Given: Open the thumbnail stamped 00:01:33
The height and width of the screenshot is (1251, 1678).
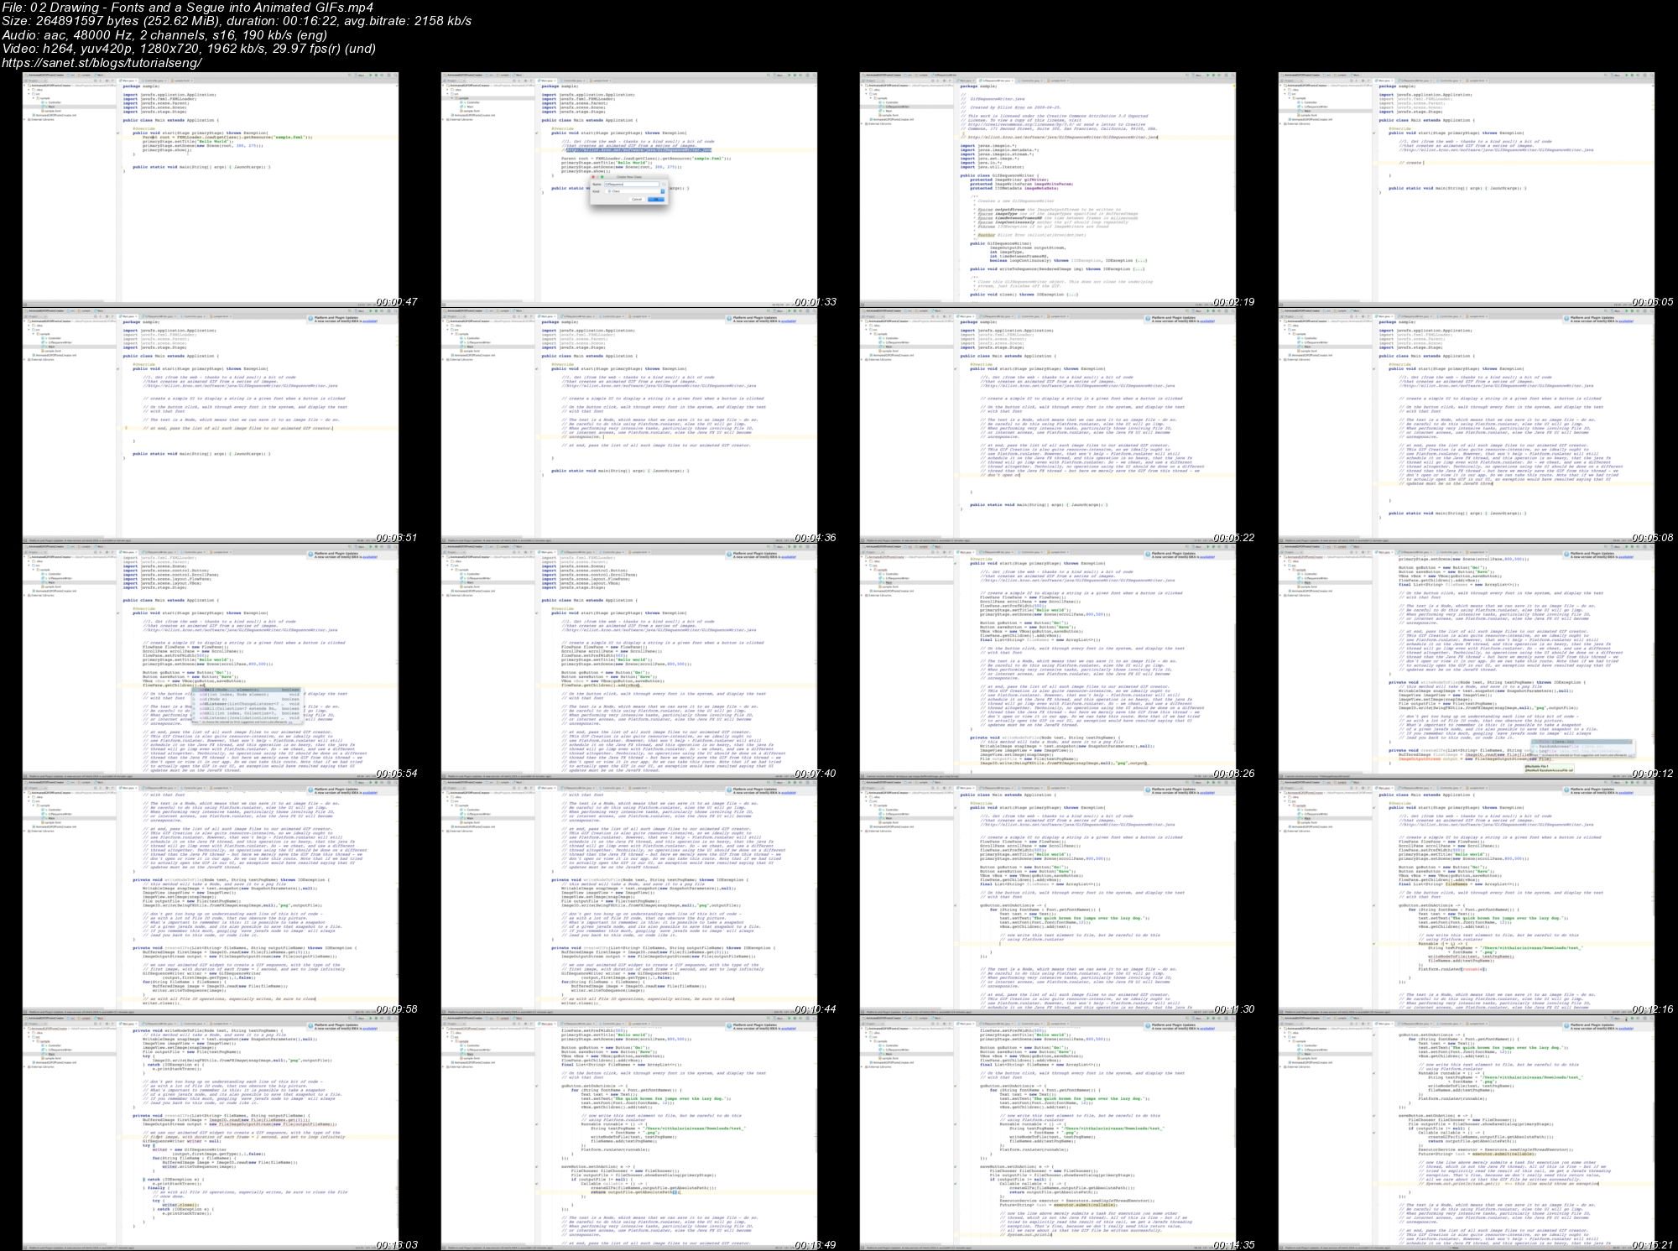Looking at the screenshot, I should click(x=630, y=190).
